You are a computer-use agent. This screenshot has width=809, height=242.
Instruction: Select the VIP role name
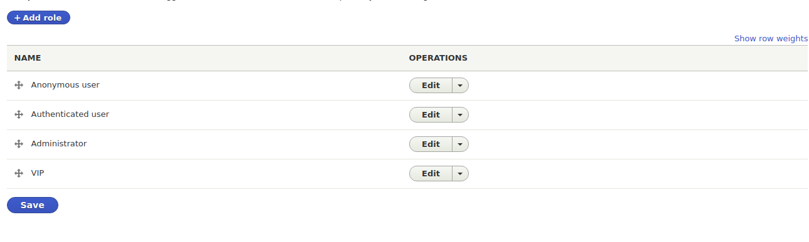point(38,173)
